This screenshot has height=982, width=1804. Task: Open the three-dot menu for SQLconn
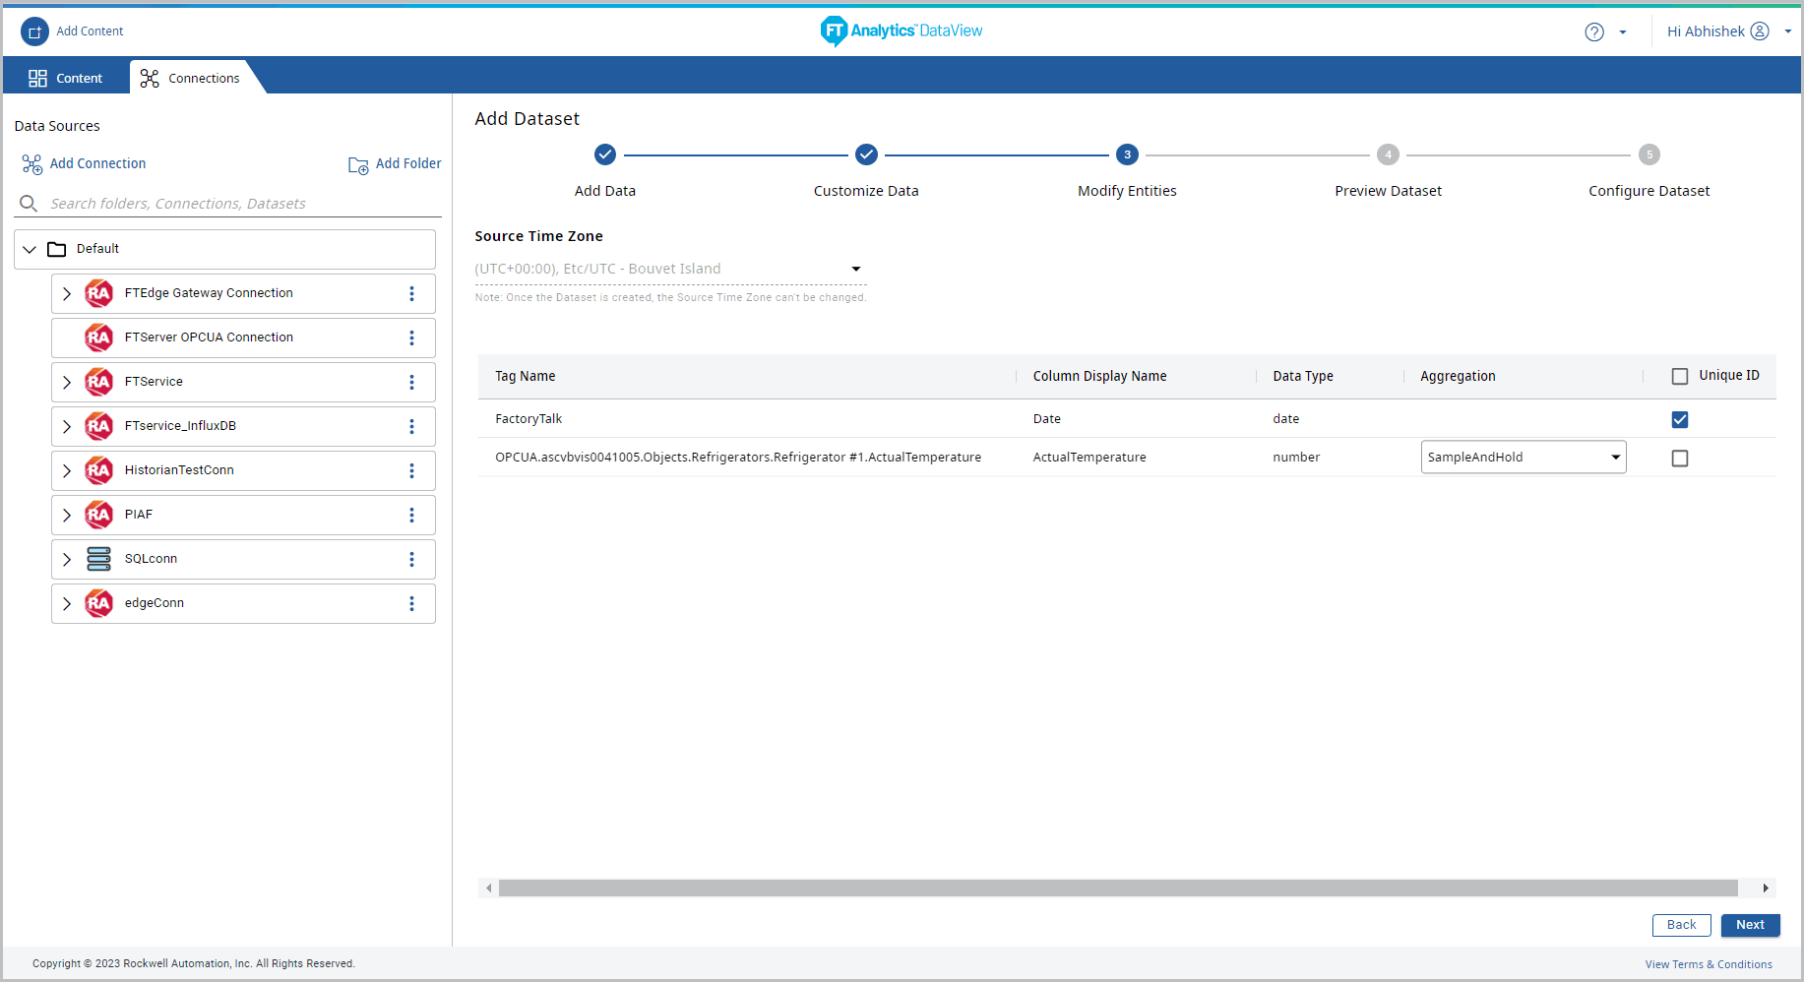pos(411,559)
